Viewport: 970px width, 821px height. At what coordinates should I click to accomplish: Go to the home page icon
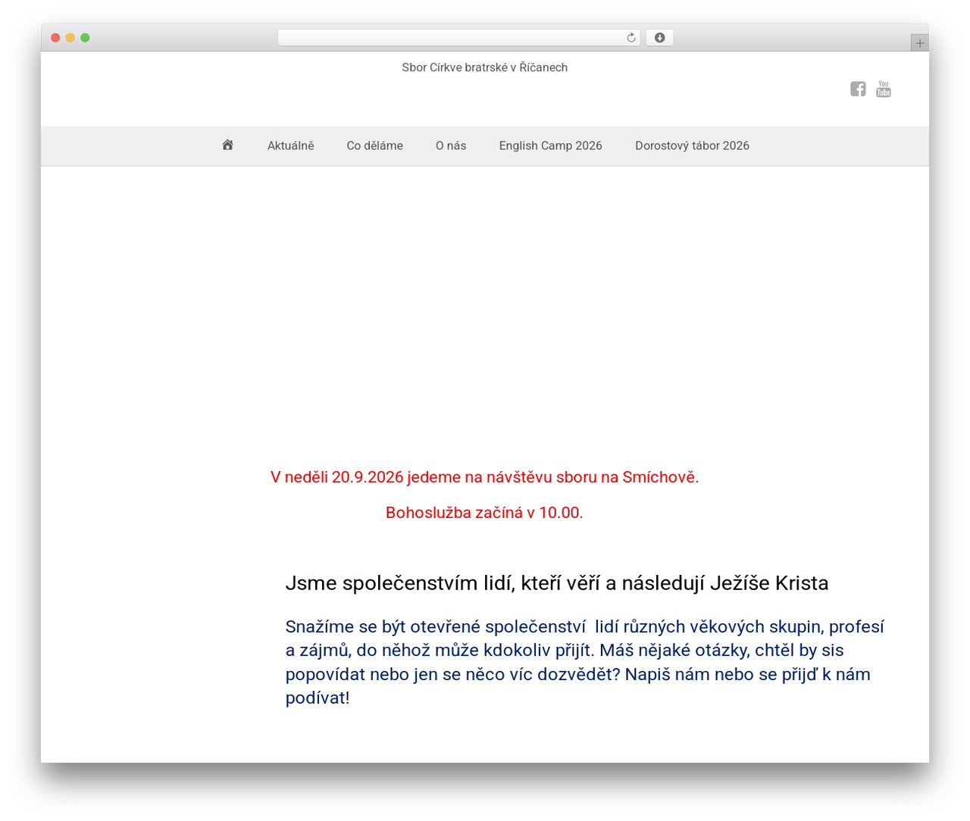pos(227,145)
